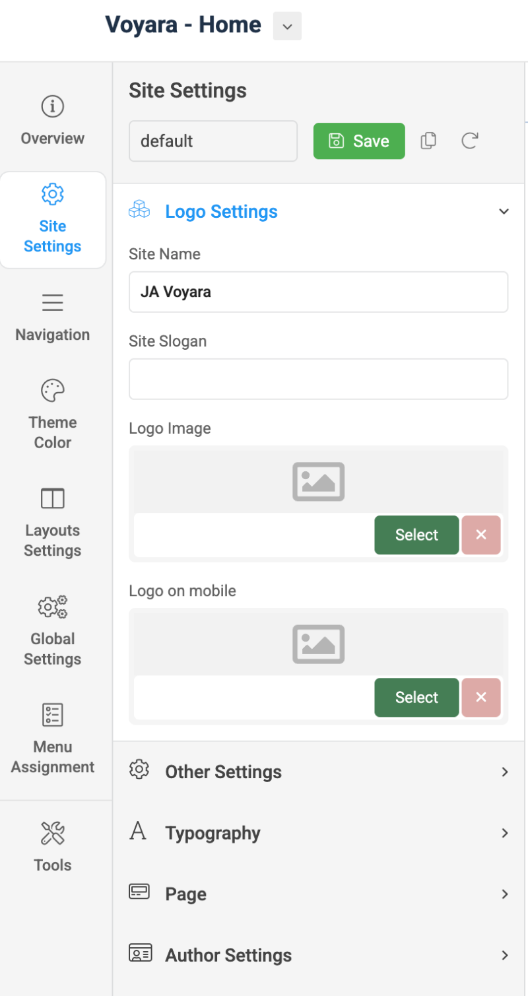Click the Page heading
Viewport: 528px width, 996px height.
(x=185, y=894)
